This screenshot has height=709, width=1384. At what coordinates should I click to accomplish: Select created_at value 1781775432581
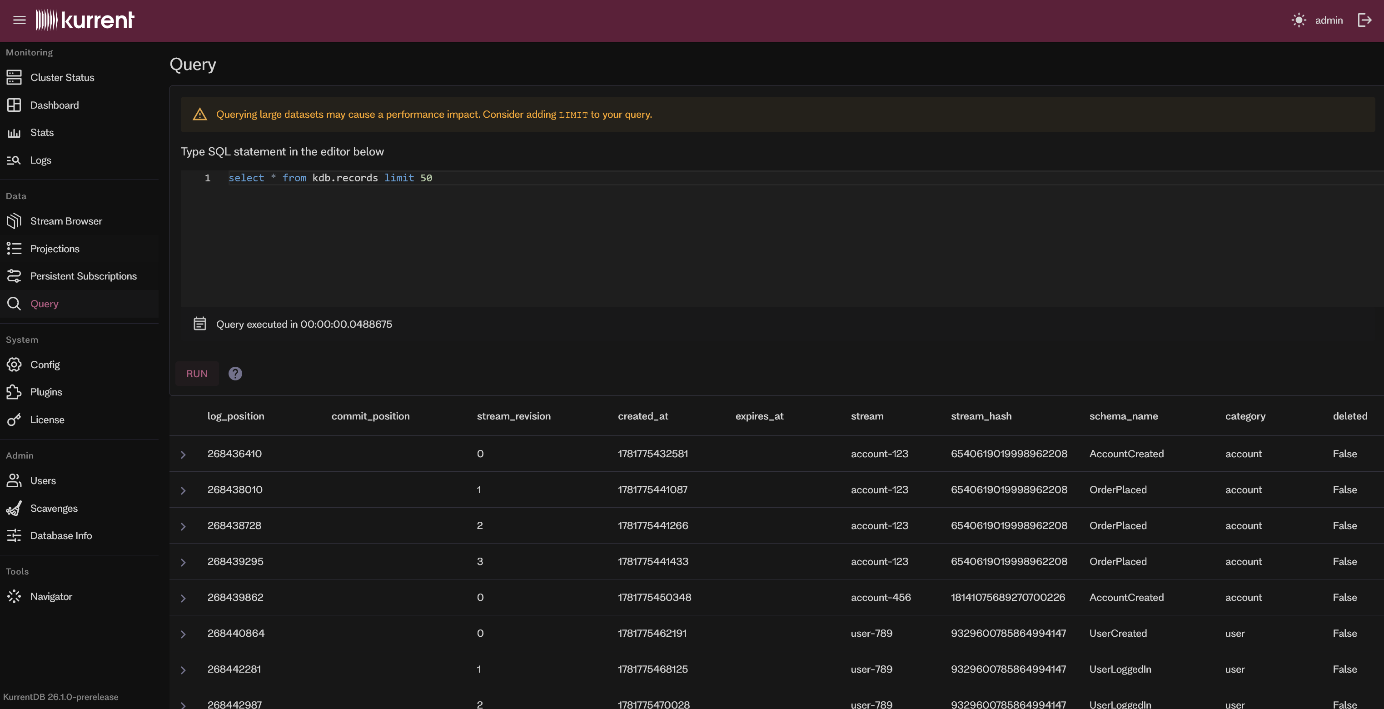pos(653,454)
